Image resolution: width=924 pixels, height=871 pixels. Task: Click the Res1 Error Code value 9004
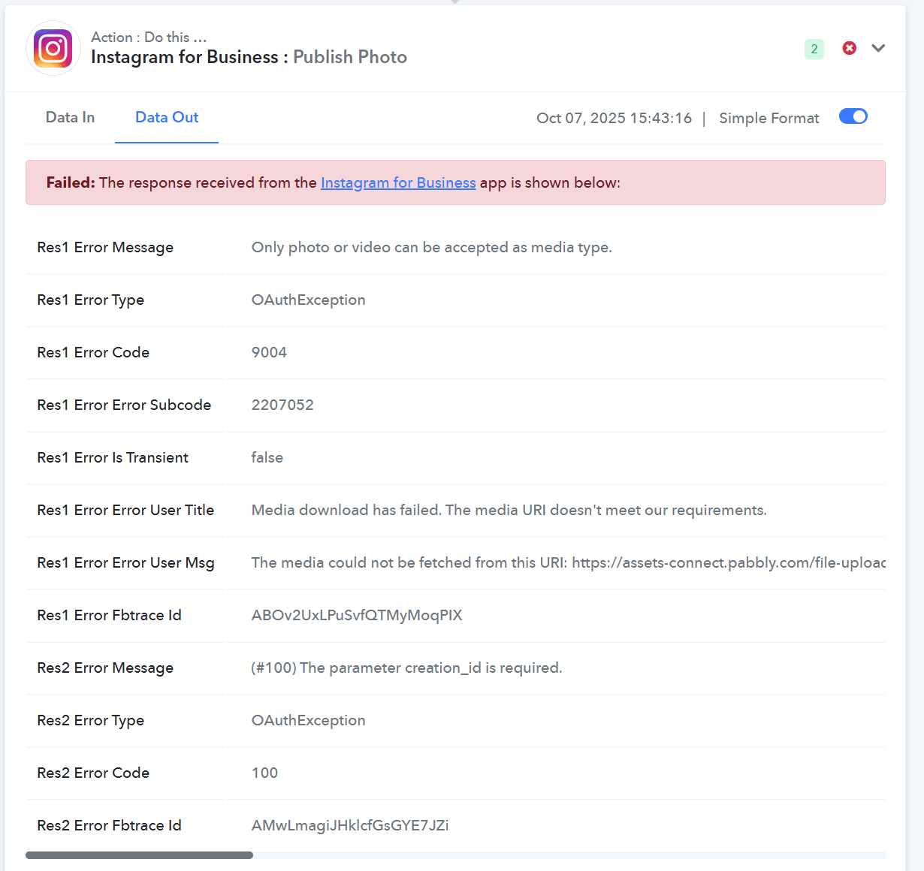(x=269, y=352)
